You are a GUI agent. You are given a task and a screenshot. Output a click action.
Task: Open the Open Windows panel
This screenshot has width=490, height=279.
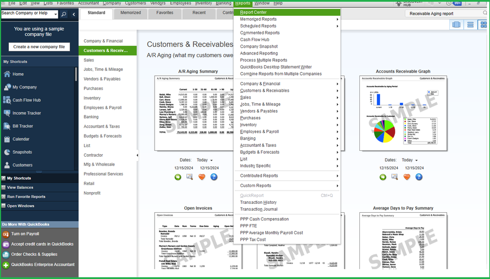(x=39, y=206)
